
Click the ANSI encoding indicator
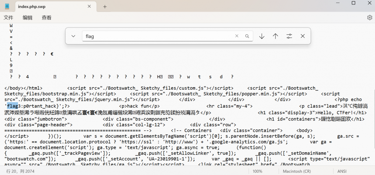(342, 171)
